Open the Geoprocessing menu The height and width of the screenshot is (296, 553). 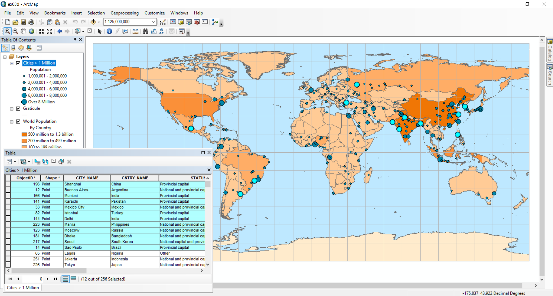pyautogui.click(x=125, y=13)
